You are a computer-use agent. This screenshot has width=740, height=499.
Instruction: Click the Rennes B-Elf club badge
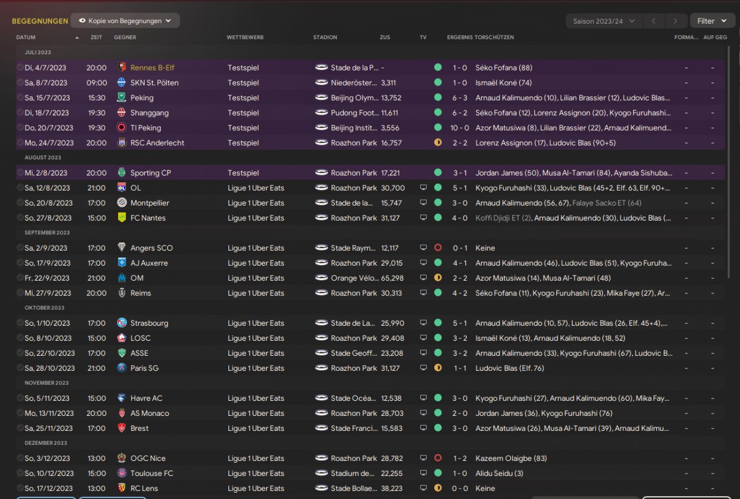pos(121,68)
